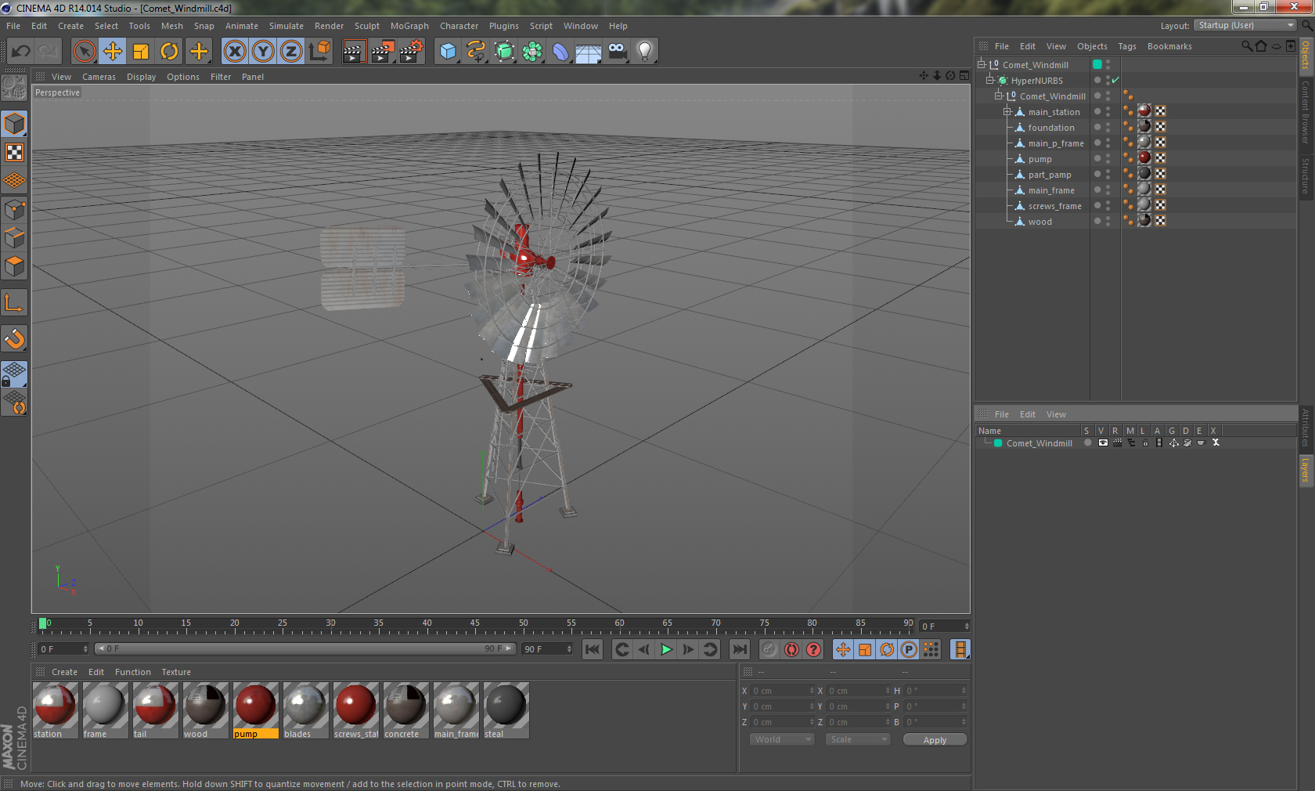Select the Live Selection tool

pos(84,52)
